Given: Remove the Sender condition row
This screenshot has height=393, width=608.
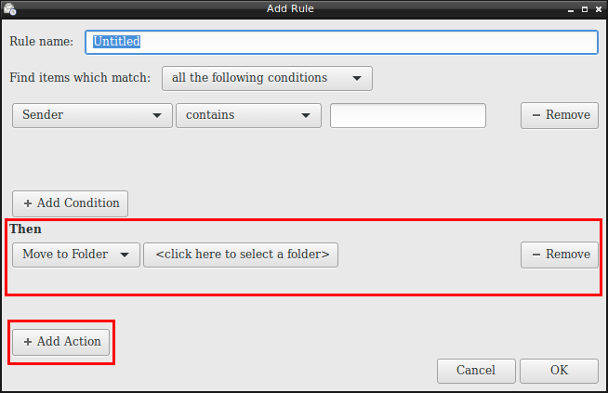Looking at the screenshot, I should coord(559,115).
